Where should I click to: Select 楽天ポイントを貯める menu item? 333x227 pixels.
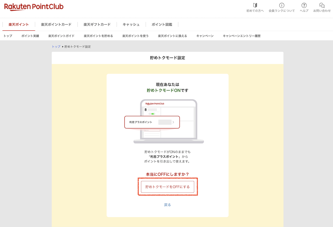pyautogui.click(x=98, y=36)
